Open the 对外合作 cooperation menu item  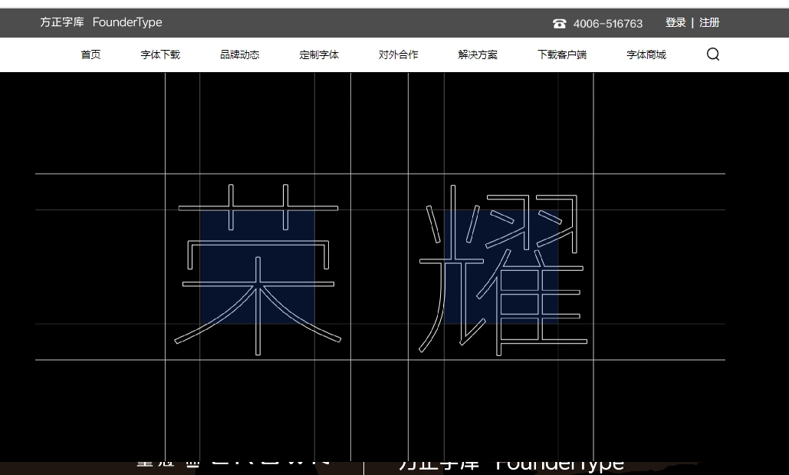pos(398,54)
